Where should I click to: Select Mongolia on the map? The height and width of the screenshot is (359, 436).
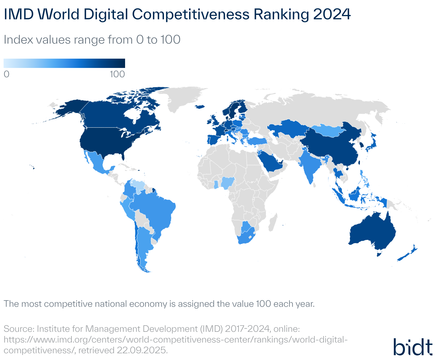(x=325, y=131)
